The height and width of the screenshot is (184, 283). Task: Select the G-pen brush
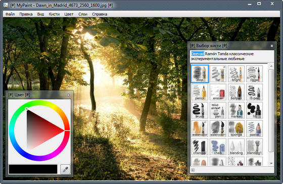pos(255,92)
